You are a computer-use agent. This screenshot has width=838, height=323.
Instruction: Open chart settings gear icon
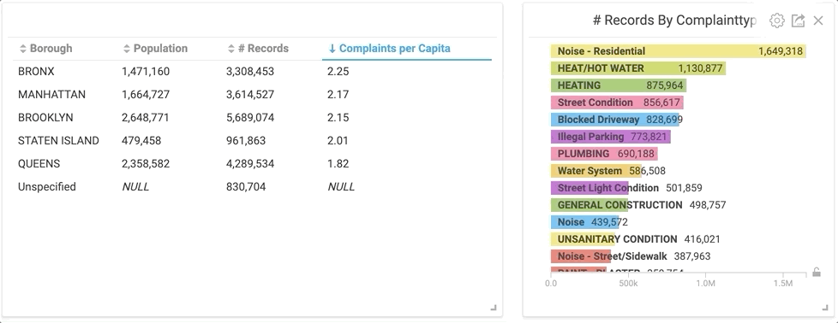point(776,21)
